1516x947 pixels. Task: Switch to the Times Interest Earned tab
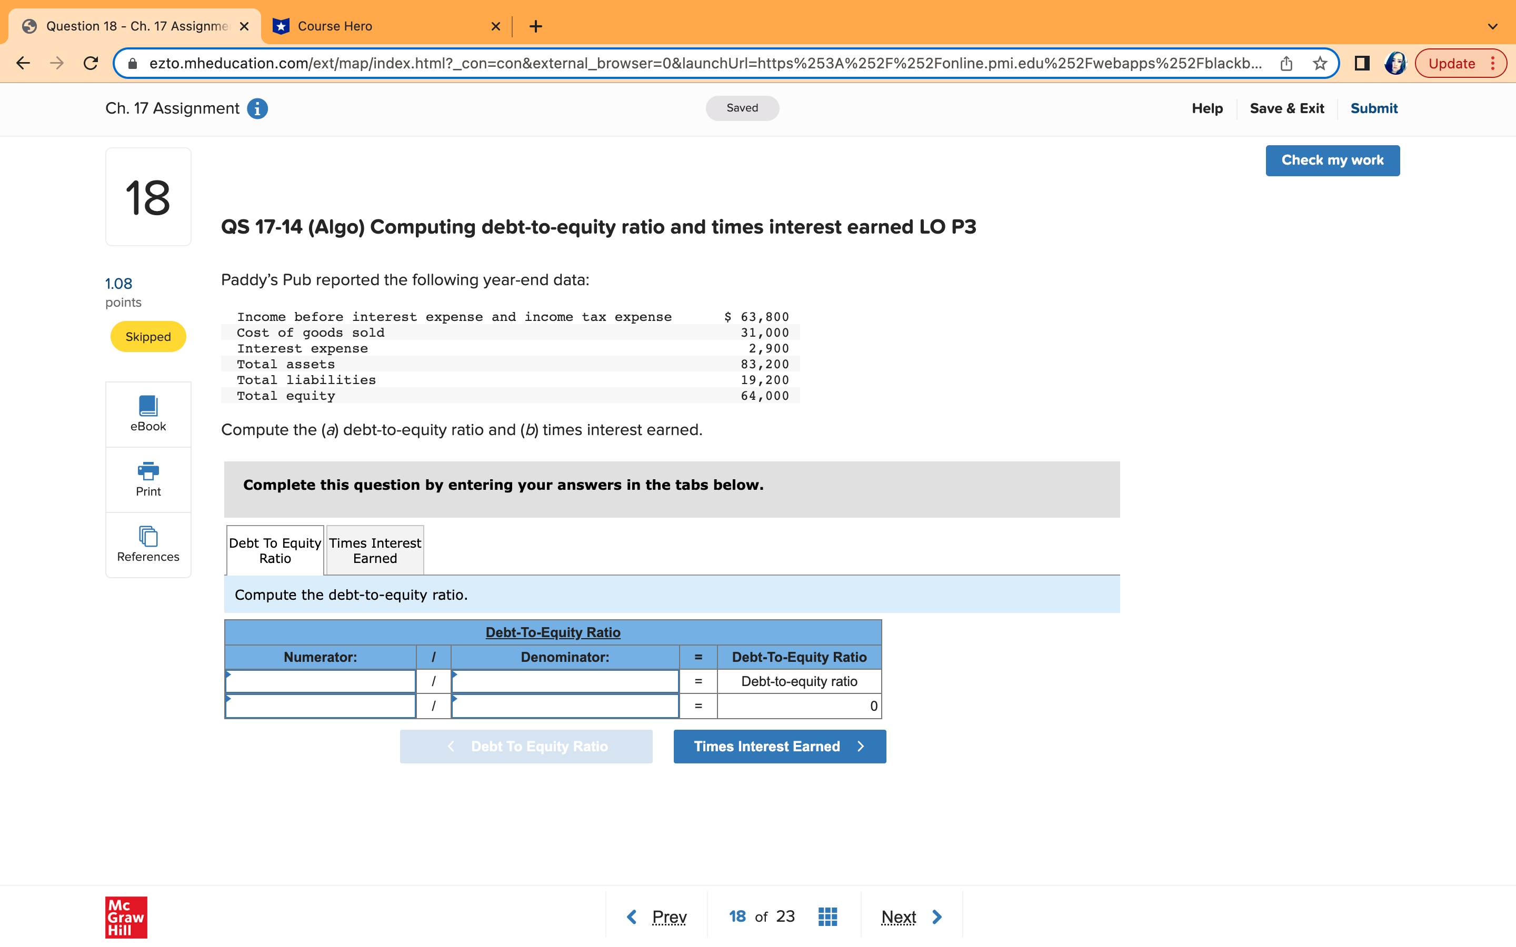pyautogui.click(x=374, y=550)
